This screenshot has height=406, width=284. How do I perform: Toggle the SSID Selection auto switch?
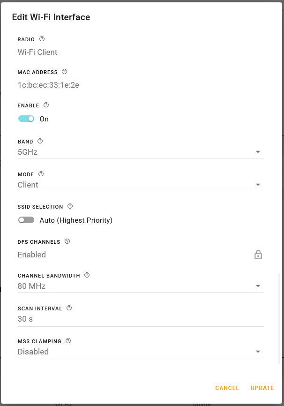coord(26,220)
